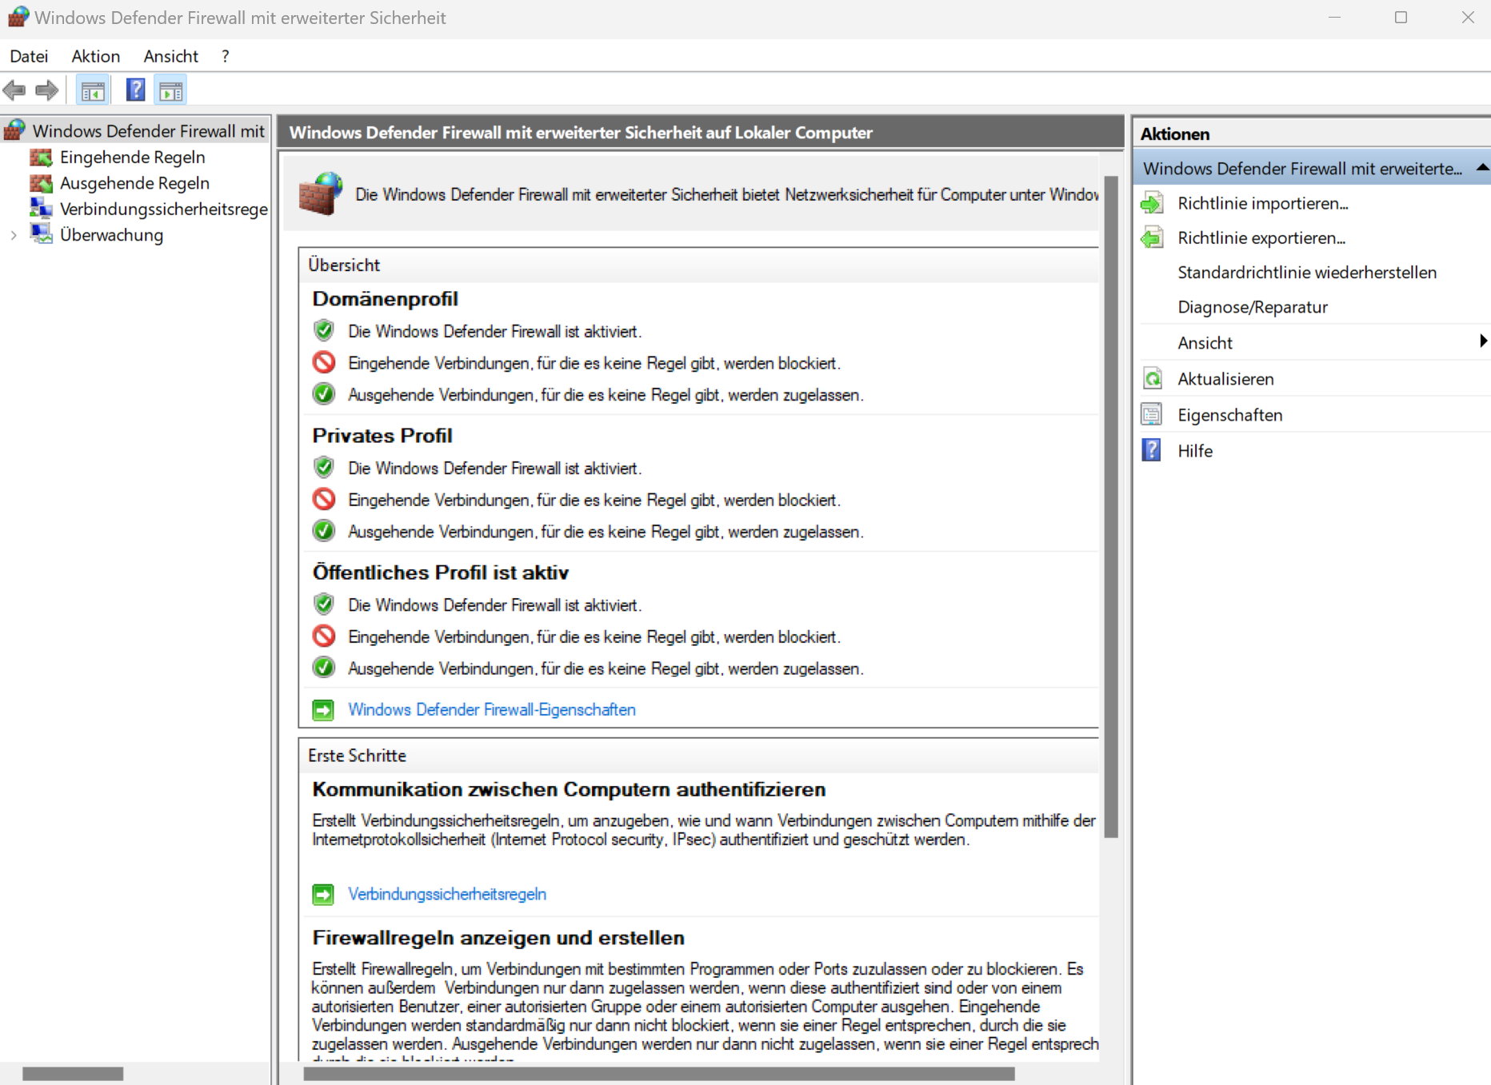Click Öffentliches Profil firewall activated shield icon
The width and height of the screenshot is (1491, 1085).
(324, 604)
